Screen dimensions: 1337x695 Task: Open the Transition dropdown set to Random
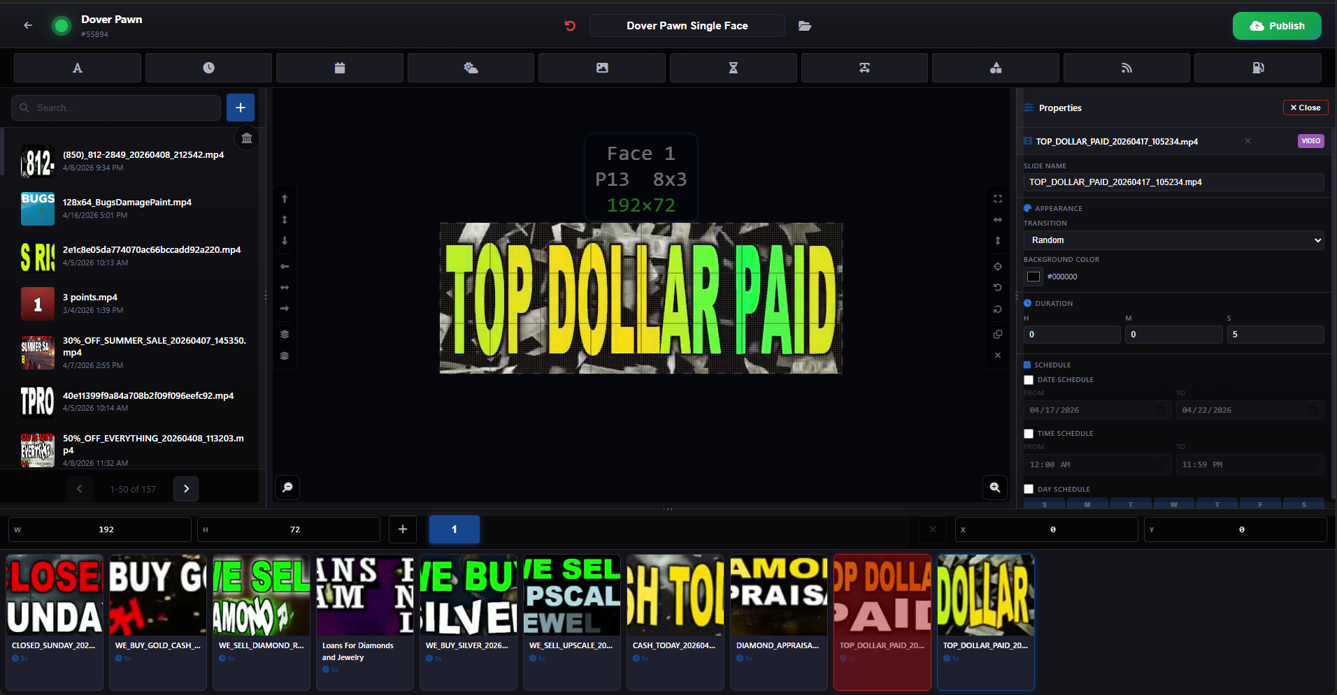pos(1173,240)
